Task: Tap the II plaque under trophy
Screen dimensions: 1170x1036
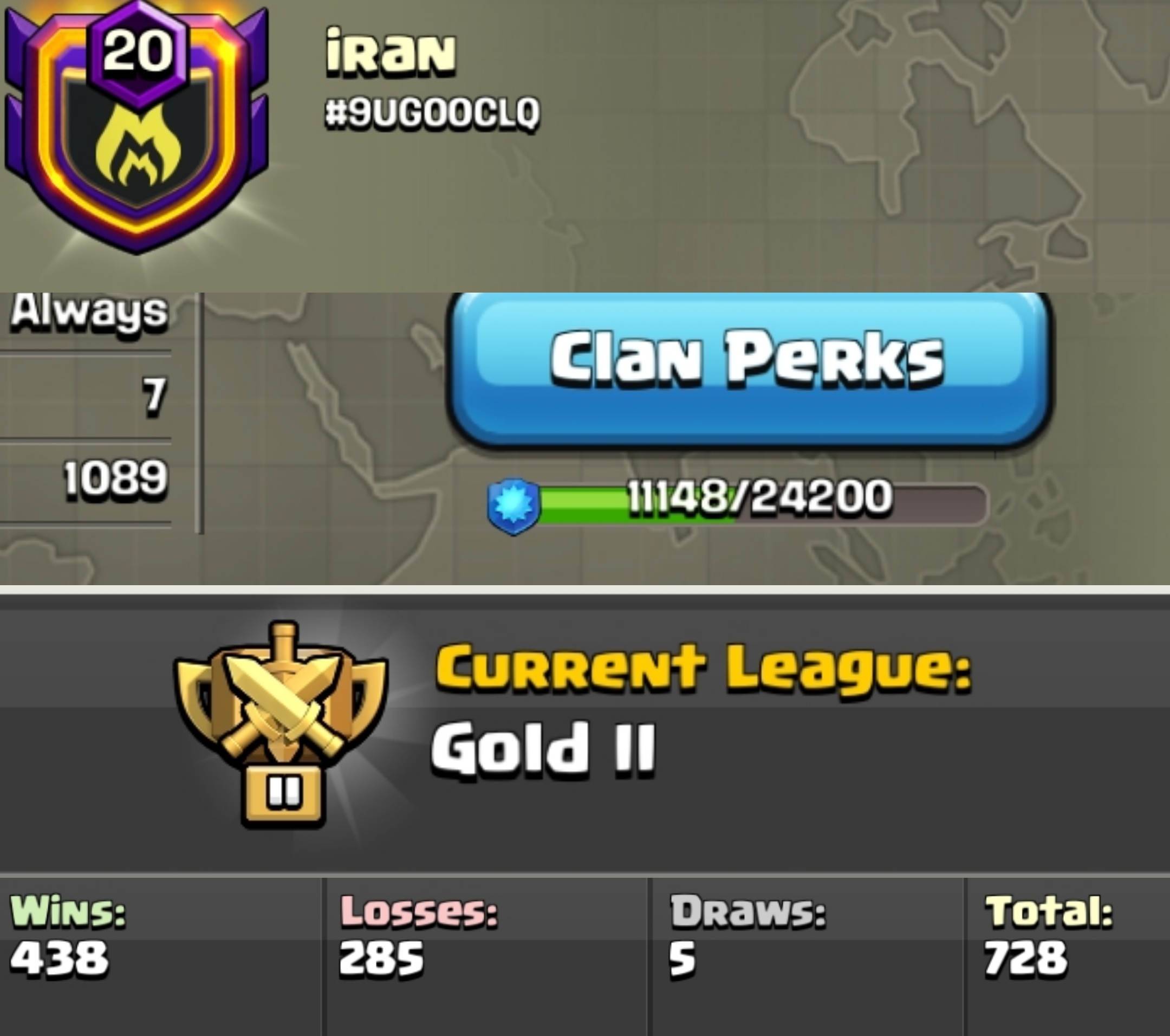Action: (283, 793)
